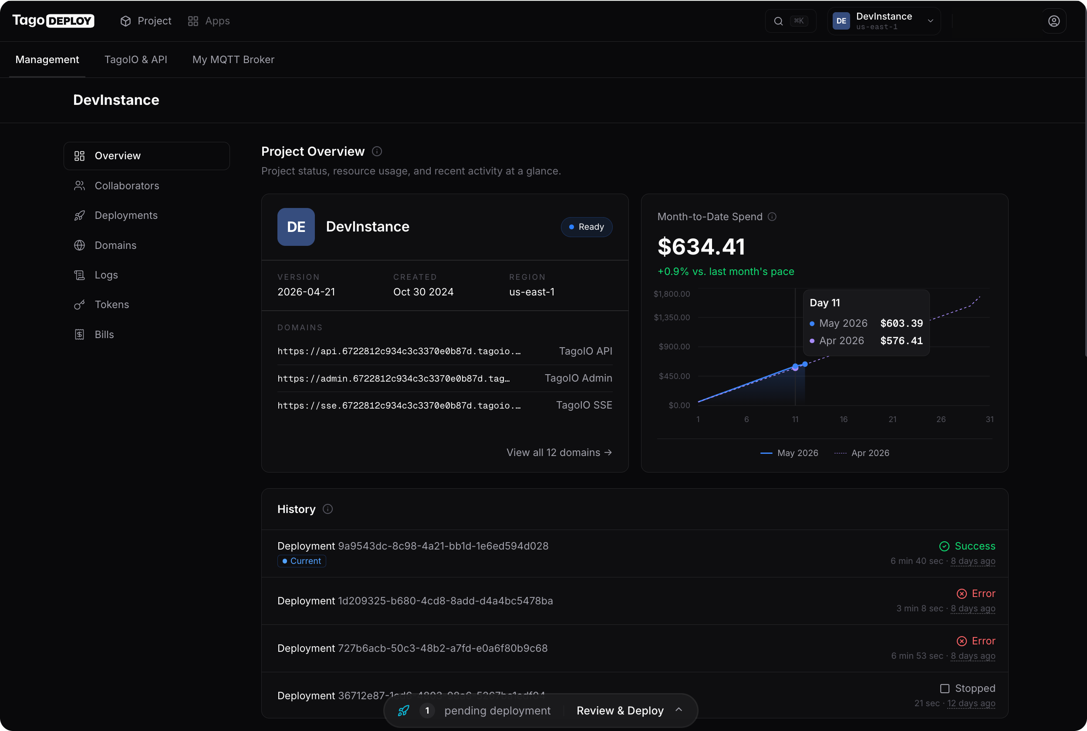
Task: Select Overview in the sidebar
Action: coord(146,156)
